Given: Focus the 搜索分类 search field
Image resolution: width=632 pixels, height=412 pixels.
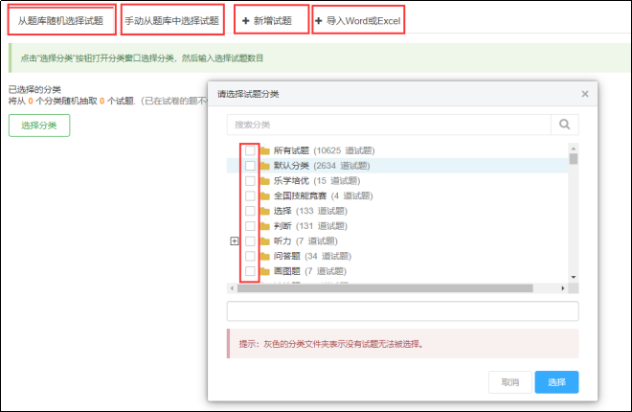Looking at the screenshot, I should tap(389, 125).
